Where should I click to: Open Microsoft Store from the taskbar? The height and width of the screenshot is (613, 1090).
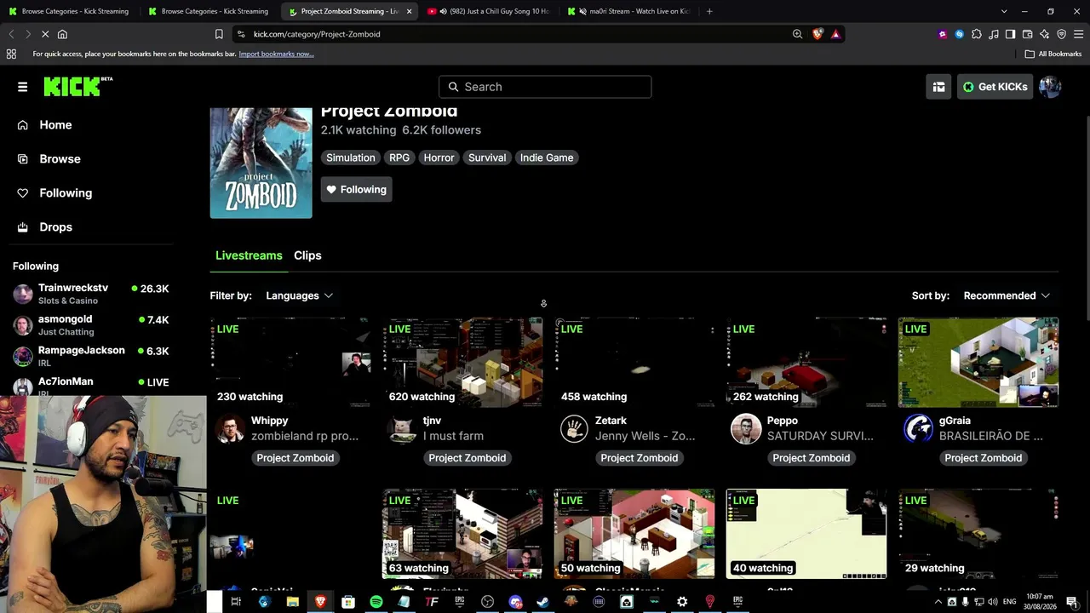click(x=348, y=602)
